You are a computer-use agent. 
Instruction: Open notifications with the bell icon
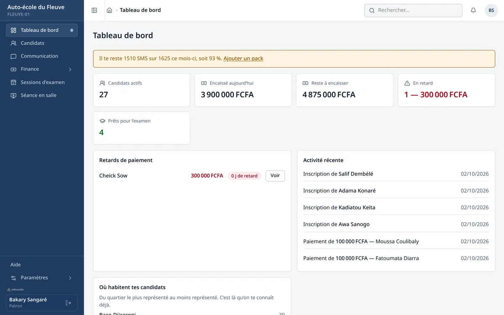click(x=473, y=10)
